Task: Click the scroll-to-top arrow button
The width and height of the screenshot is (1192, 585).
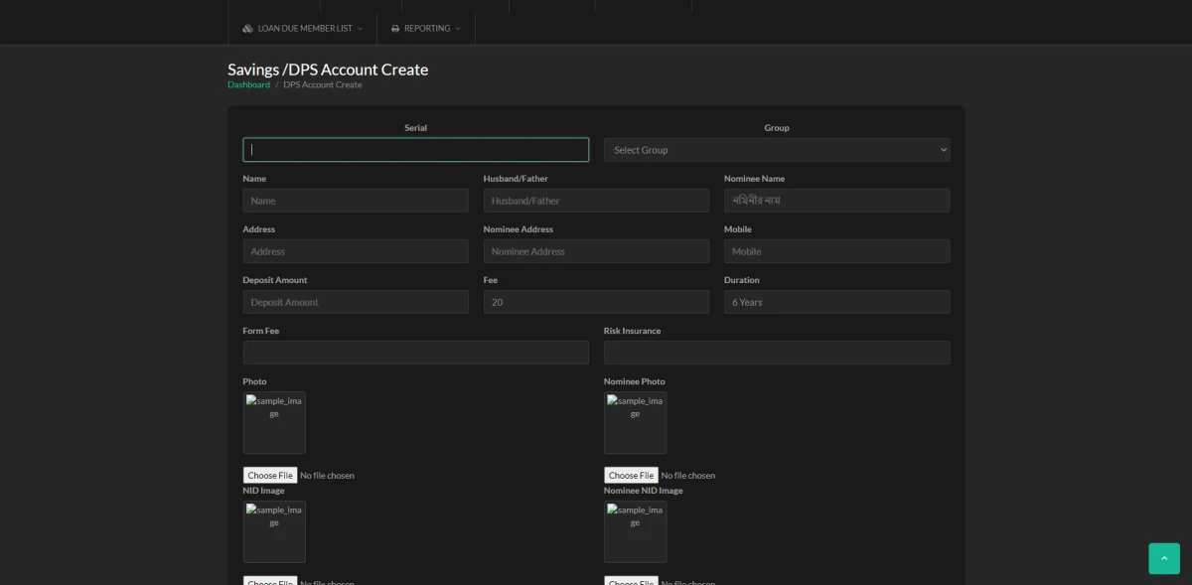Action: [1164, 558]
